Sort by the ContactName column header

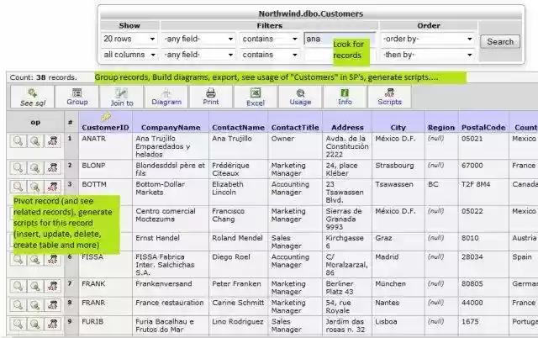pyautogui.click(x=238, y=128)
